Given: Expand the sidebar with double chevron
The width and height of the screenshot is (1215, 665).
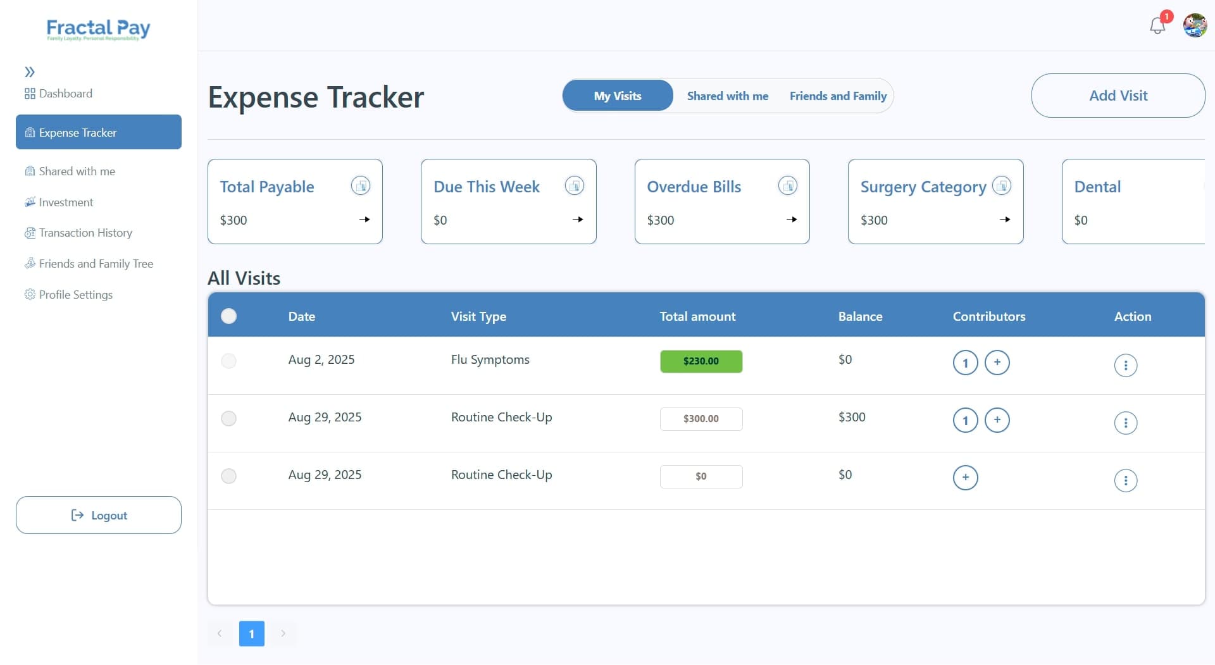Looking at the screenshot, I should click(x=30, y=72).
